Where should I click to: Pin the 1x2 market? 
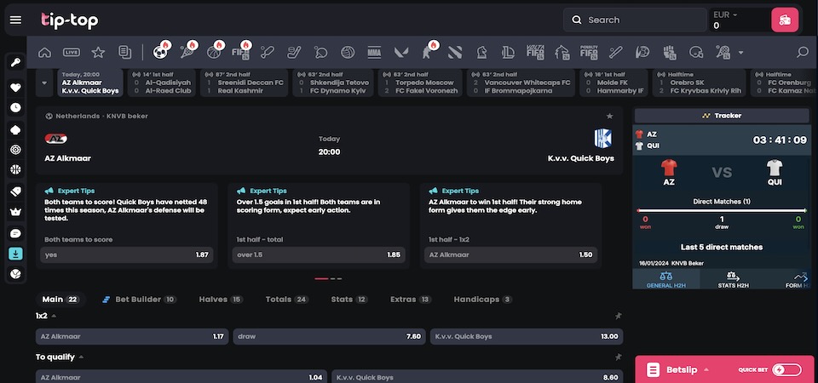pos(619,316)
